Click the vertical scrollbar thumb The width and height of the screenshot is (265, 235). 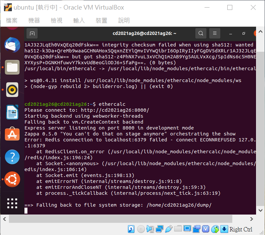pyautogui.click(x=260, y=129)
